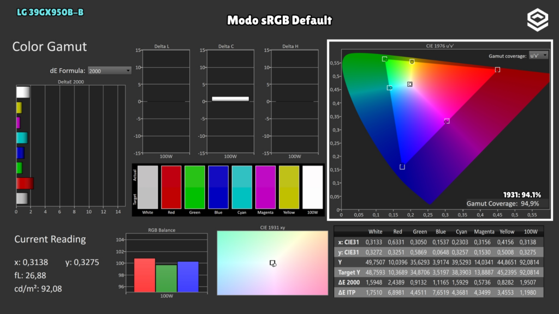Click the yellow marker on CIE diagram
The height and width of the screenshot is (314, 559).
(x=412, y=62)
